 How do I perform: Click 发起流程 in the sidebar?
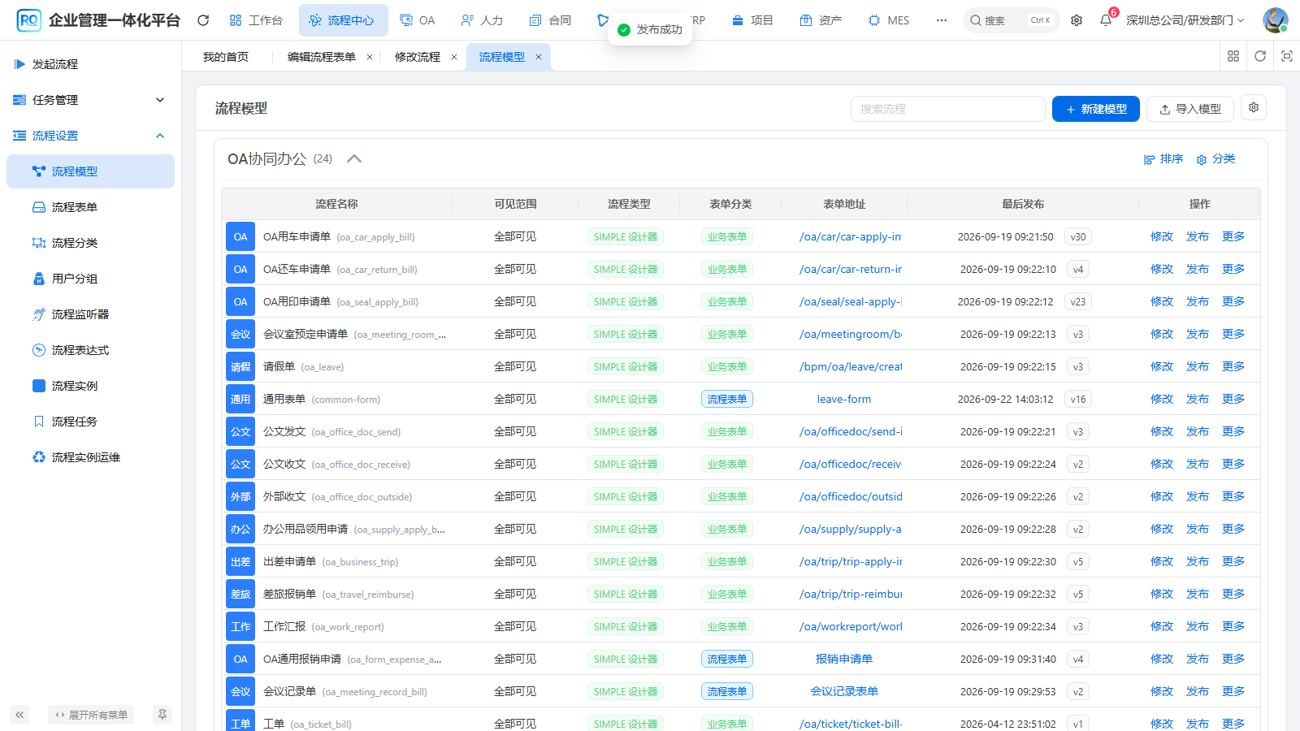(90, 64)
